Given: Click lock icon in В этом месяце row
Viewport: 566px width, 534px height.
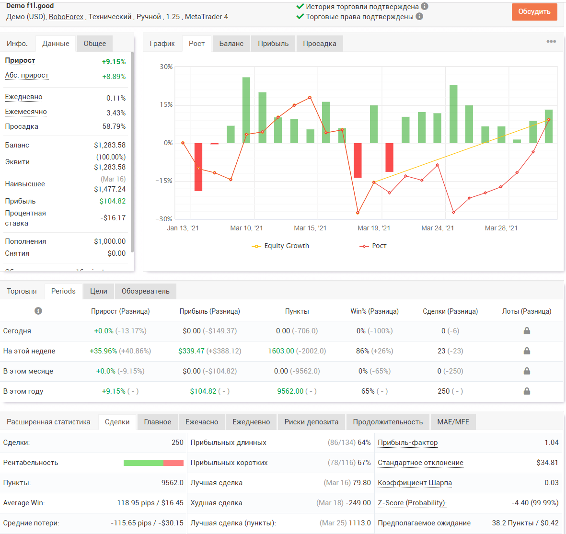Looking at the screenshot, I should coord(527,371).
